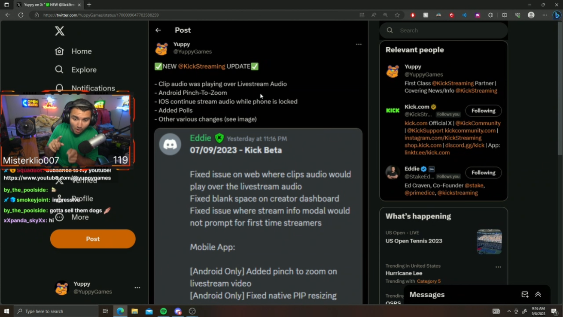Click the twitter.com address bar
This screenshot has width=563, height=317.
[x=193, y=15]
